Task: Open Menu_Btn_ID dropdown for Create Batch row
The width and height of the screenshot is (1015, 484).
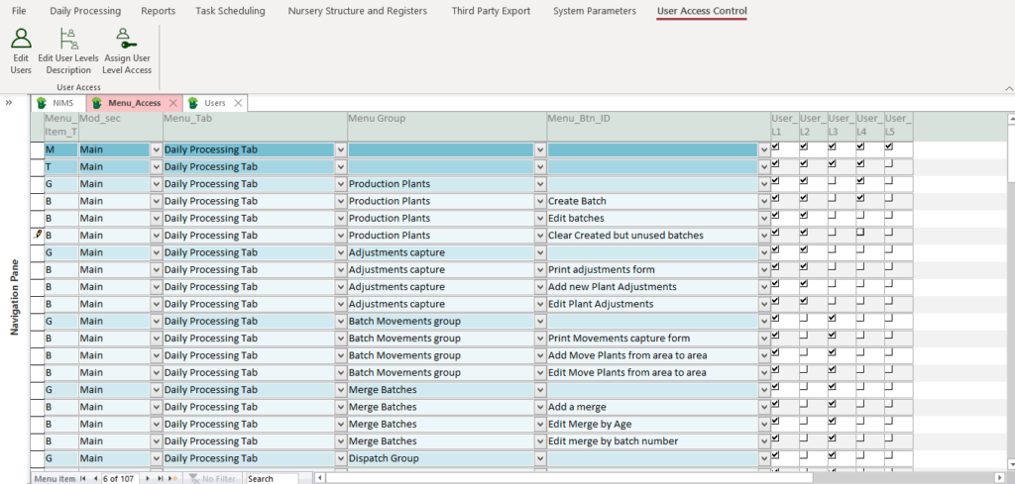Action: pos(763,201)
